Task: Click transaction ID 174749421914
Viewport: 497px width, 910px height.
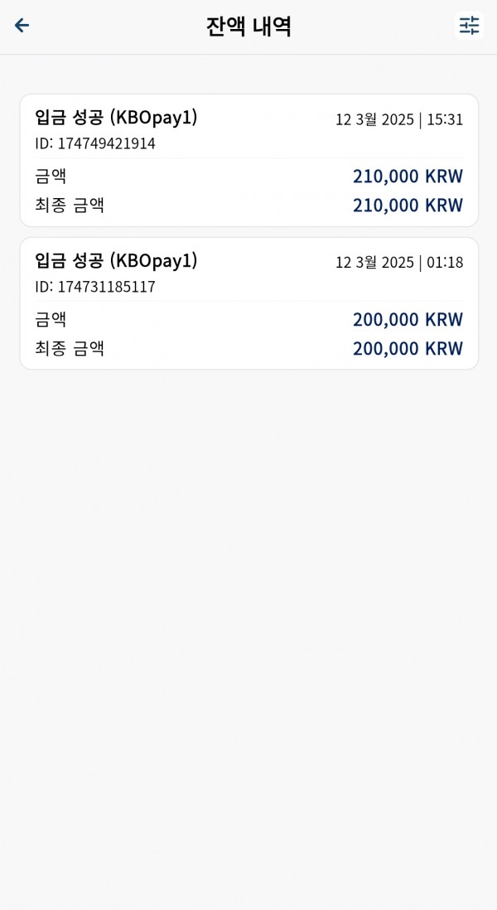Action: [x=95, y=143]
